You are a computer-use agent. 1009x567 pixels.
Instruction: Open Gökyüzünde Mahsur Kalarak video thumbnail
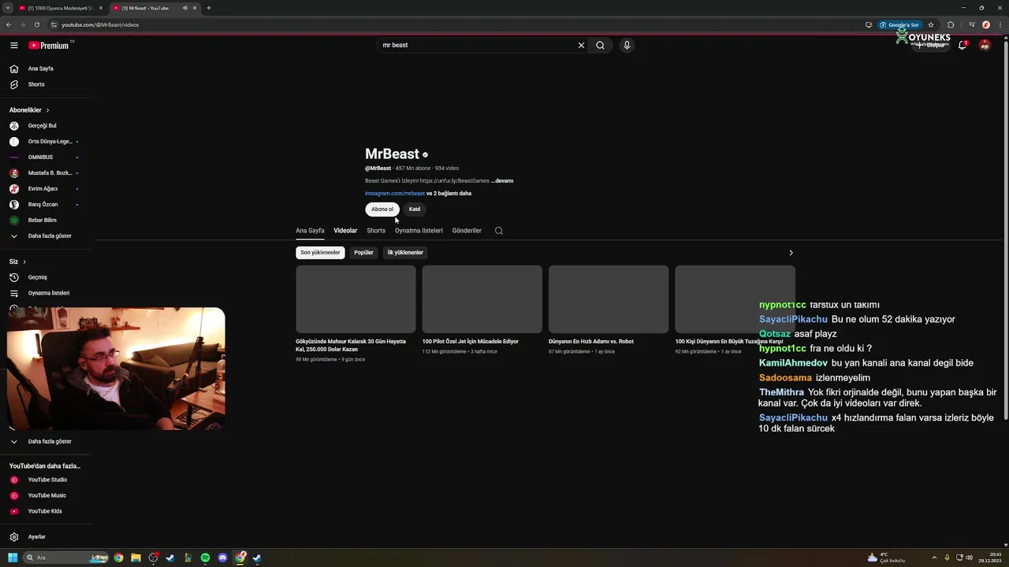356,299
